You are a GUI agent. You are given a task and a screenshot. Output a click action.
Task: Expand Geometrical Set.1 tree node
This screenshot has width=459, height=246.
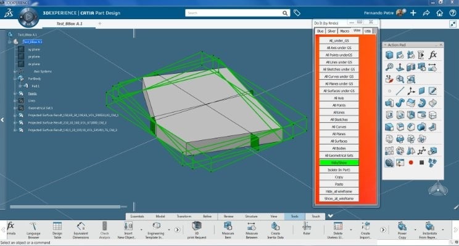point(15,108)
